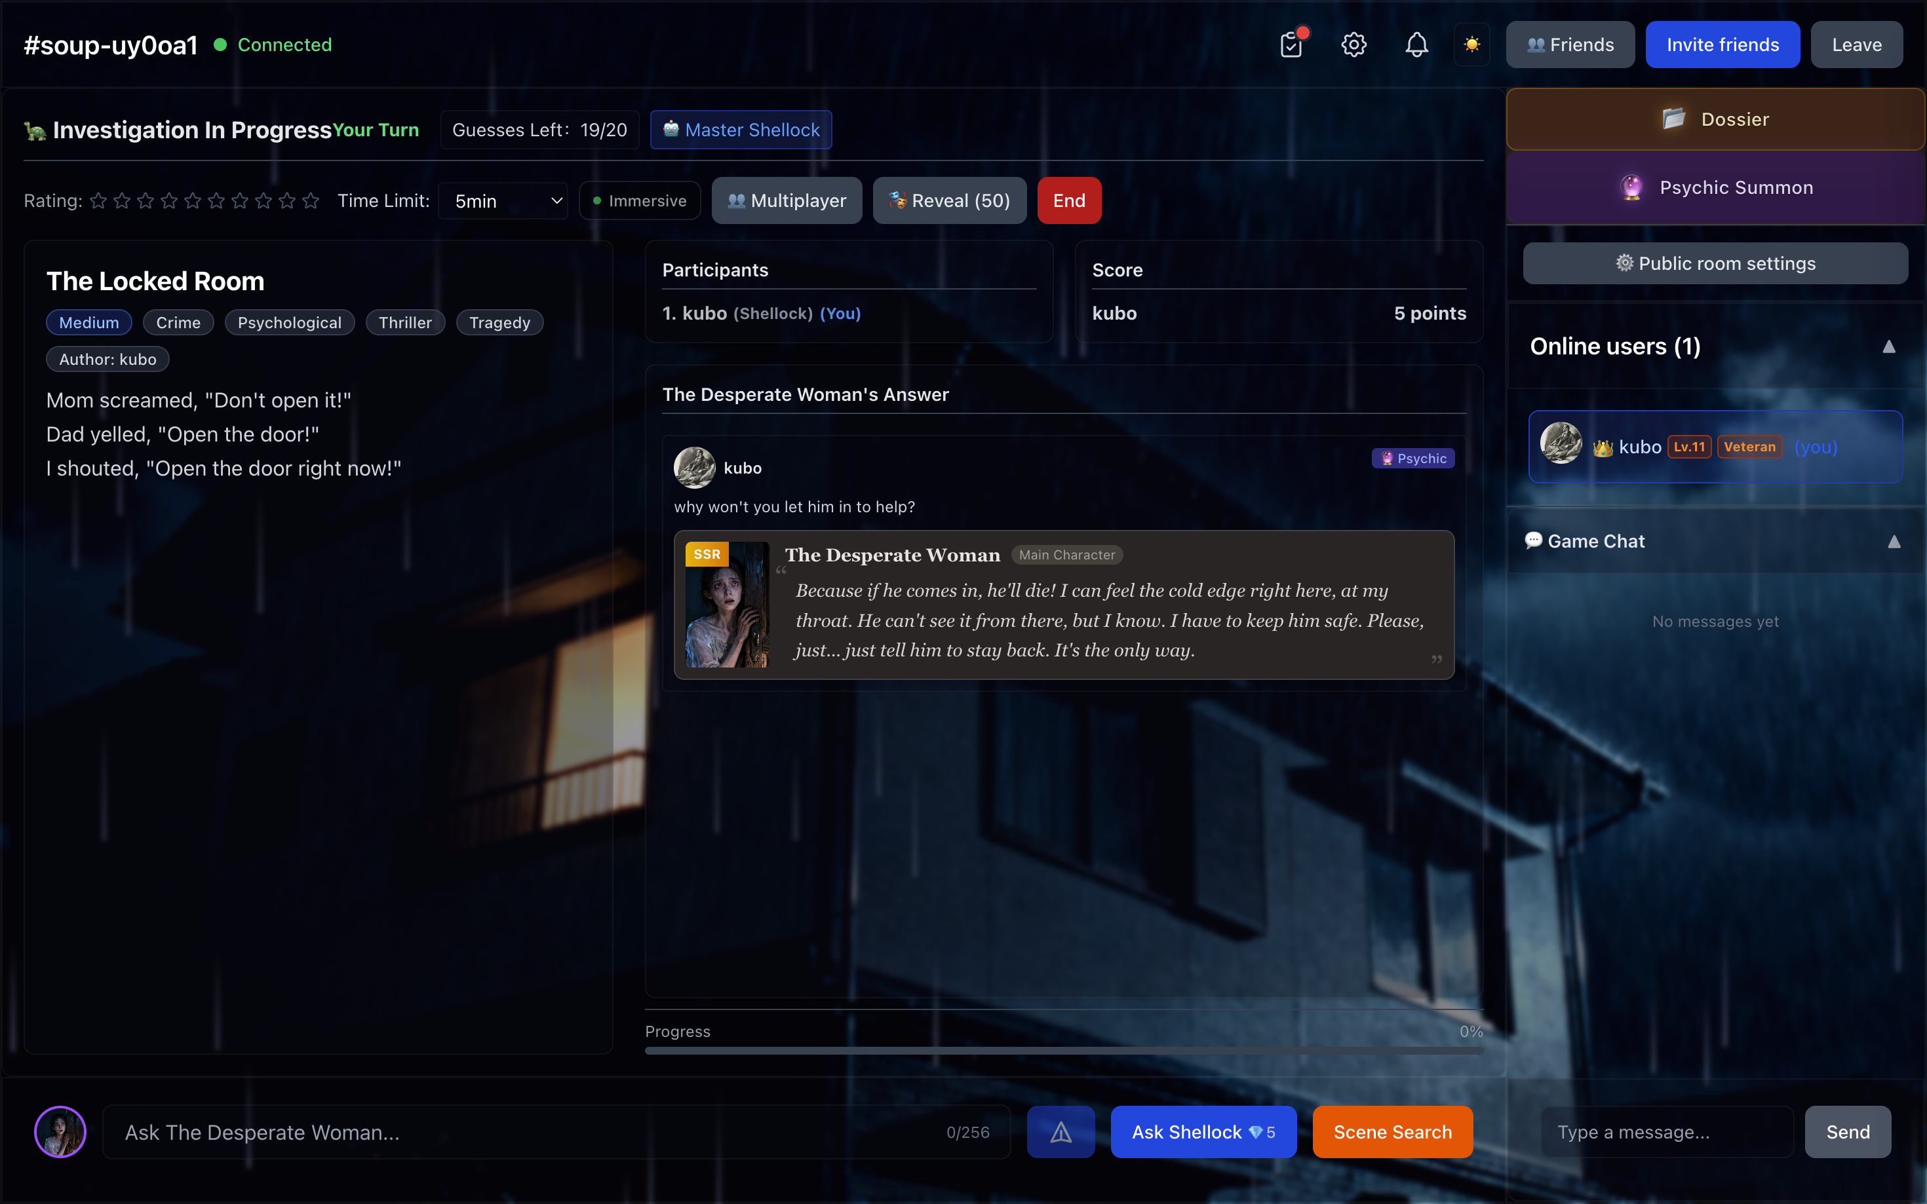Collapse the Online users section
This screenshot has width=1927, height=1204.
[x=1890, y=347]
